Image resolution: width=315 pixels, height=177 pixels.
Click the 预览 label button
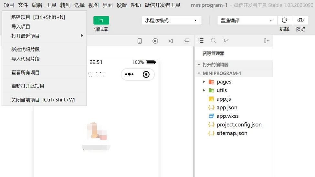pyautogui.click(x=300, y=29)
